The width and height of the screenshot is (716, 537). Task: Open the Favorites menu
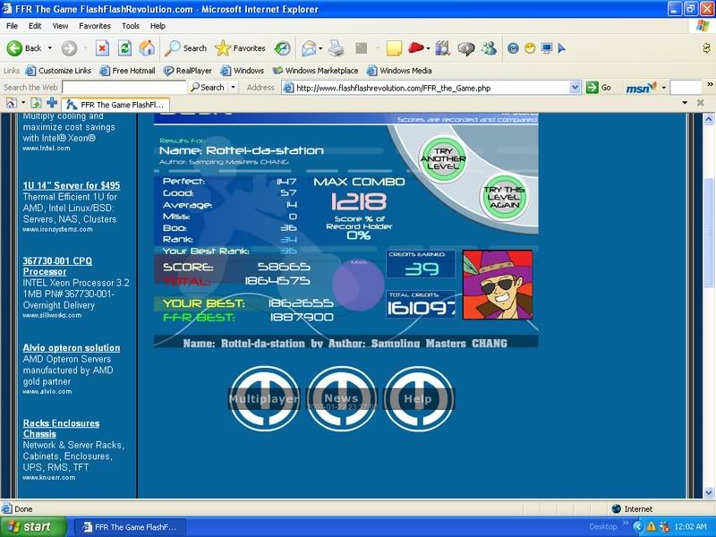point(95,26)
